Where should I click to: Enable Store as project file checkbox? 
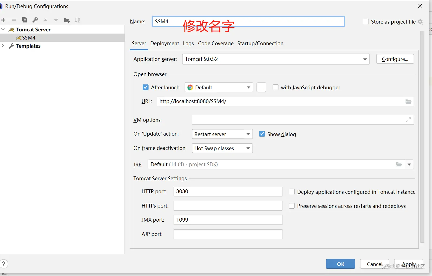pos(366,22)
